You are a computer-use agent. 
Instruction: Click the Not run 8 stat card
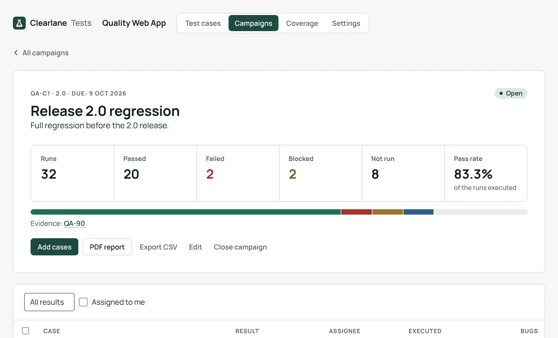[403, 173]
